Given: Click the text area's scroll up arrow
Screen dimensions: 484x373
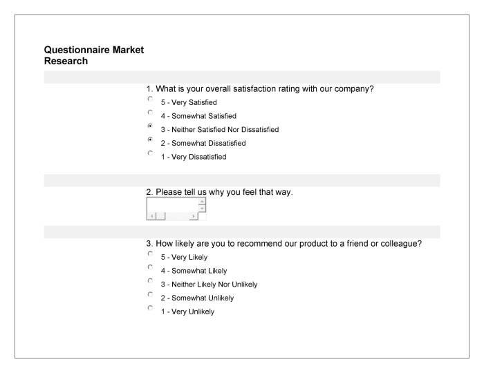Looking at the screenshot, I should tap(202, 201).
